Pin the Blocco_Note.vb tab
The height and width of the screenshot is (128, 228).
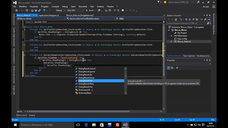click(x=33, y=15)
